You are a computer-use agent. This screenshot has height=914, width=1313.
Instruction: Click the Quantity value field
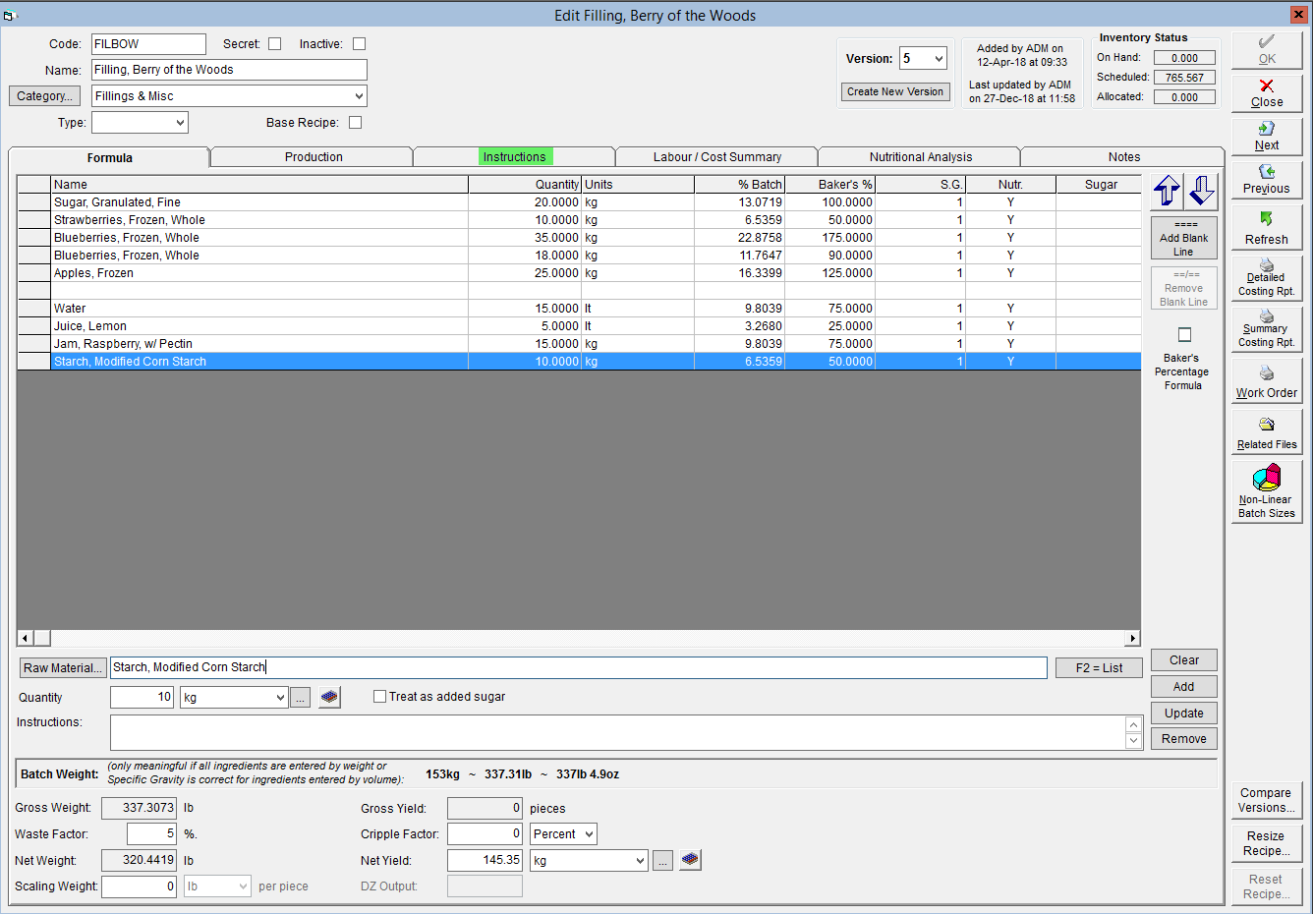[x=143, y=697]
